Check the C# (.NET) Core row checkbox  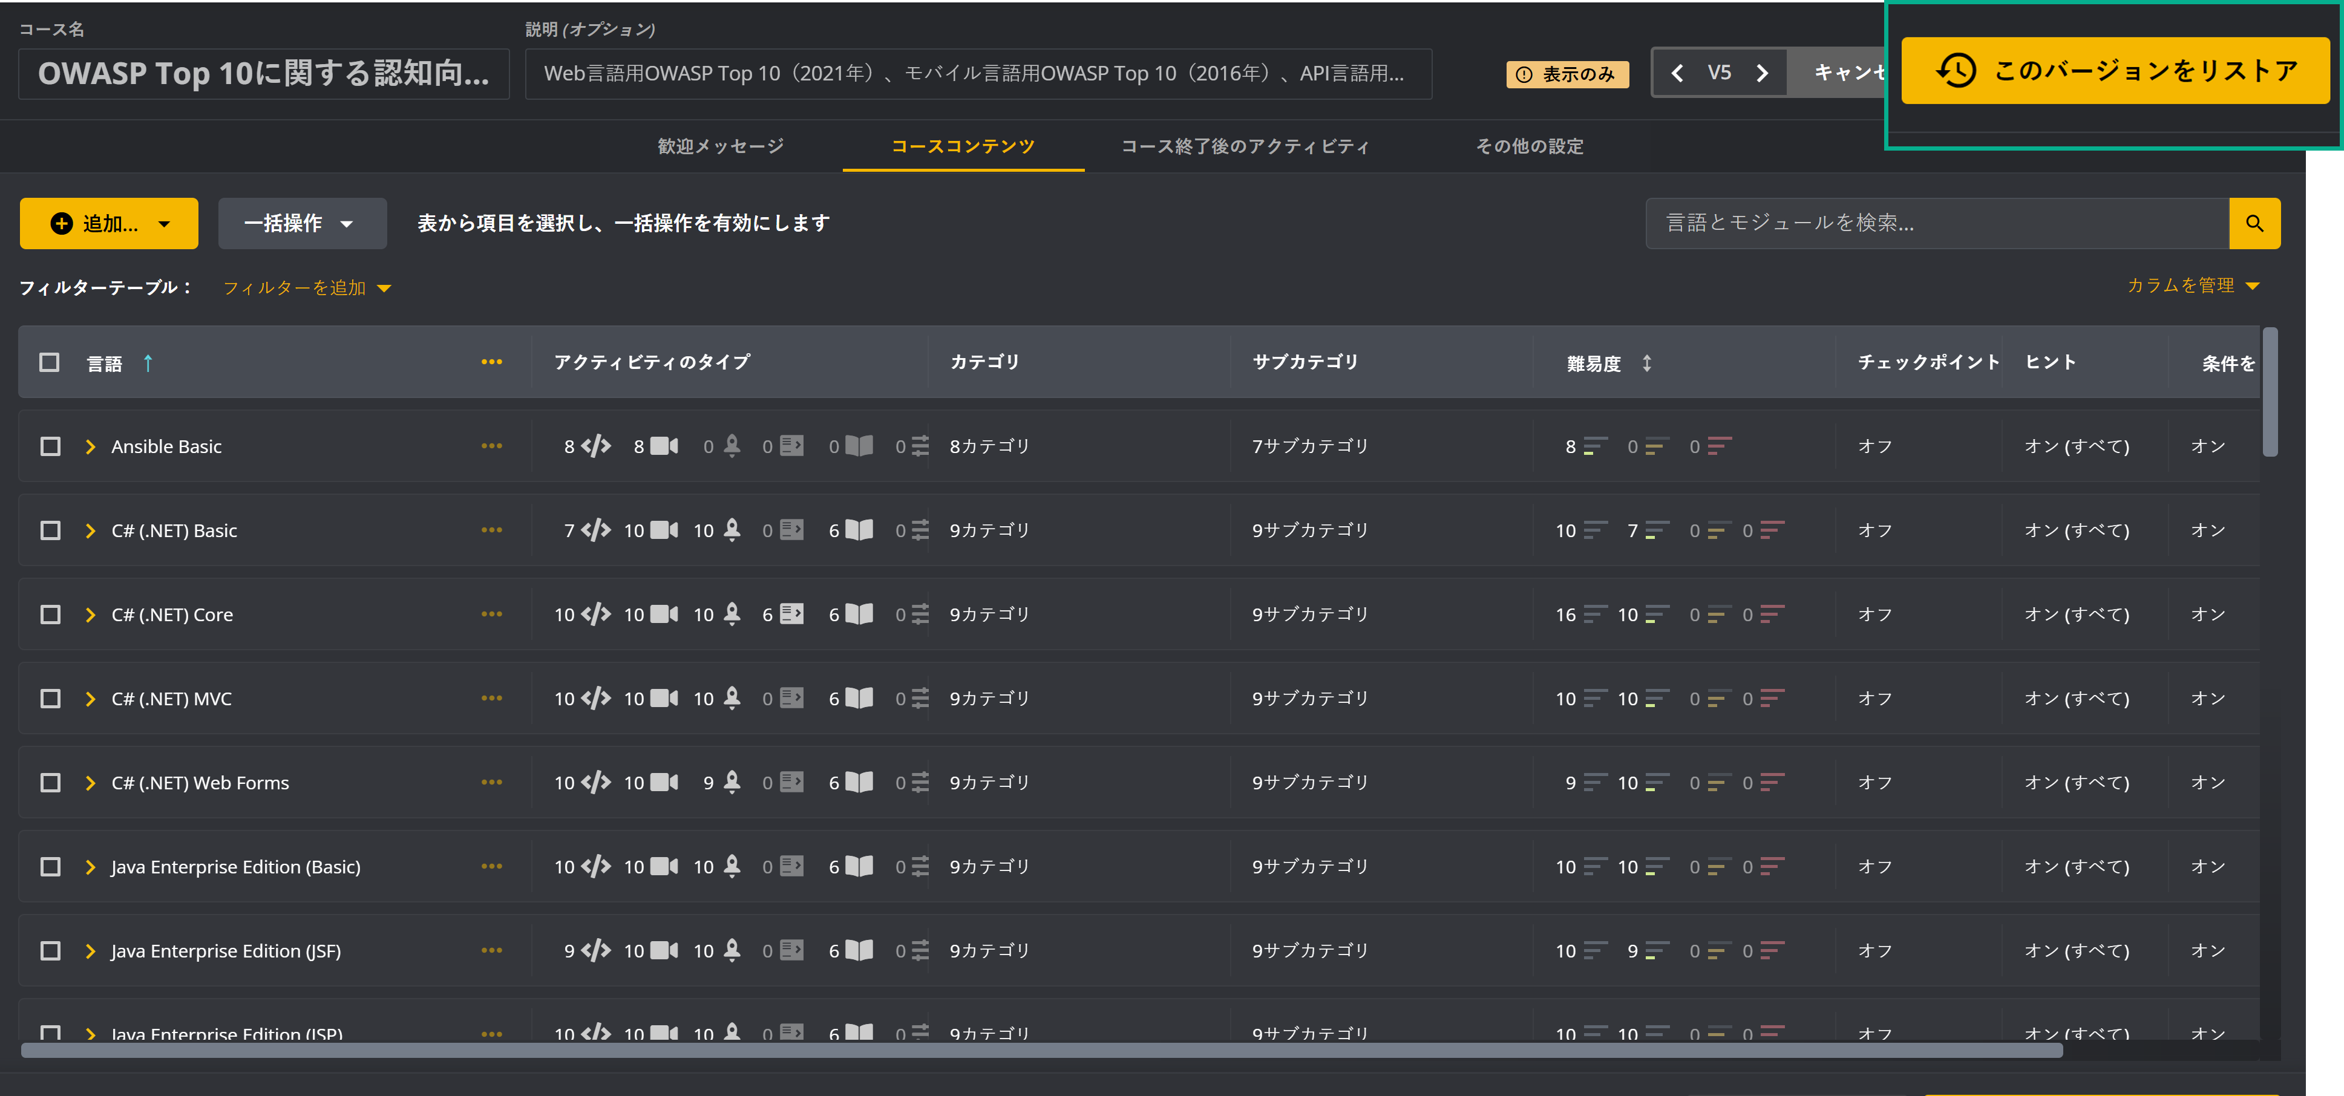tap(50, 614)
